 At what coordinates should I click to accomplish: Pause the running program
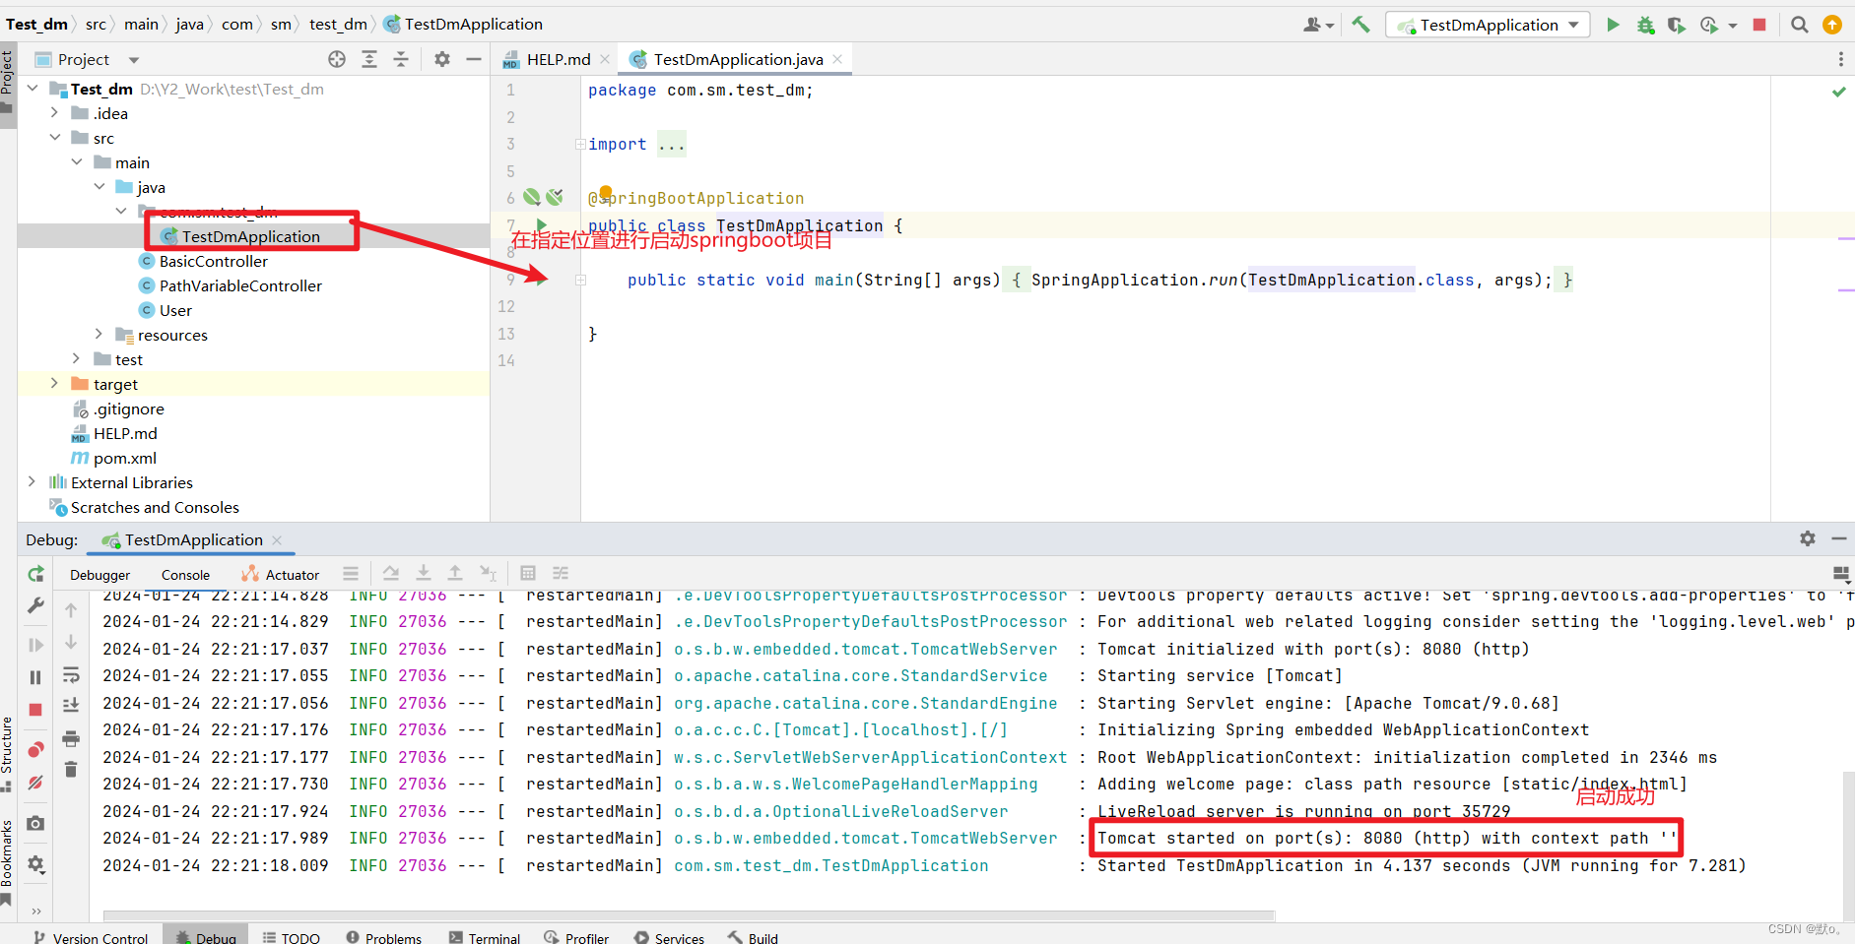point(35,677)
